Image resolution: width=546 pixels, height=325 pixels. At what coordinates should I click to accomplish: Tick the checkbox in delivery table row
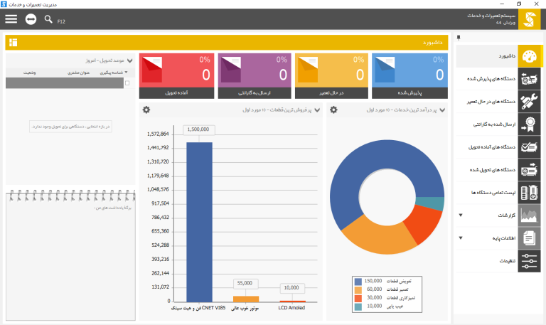click(127, 83)
